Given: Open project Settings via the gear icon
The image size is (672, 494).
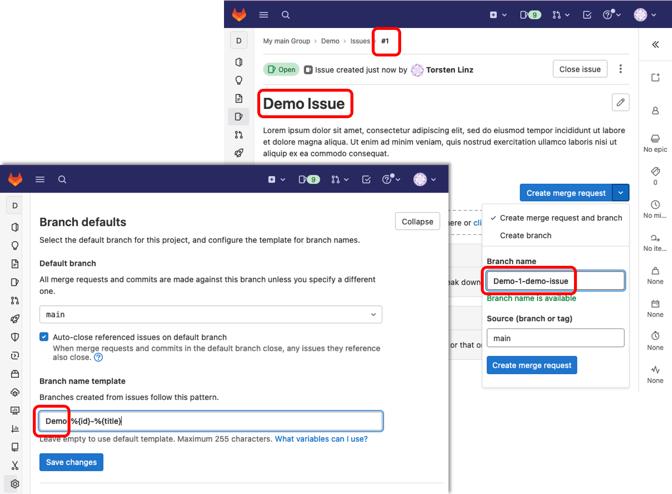Looking at the screenshot, I should (14, 484).
